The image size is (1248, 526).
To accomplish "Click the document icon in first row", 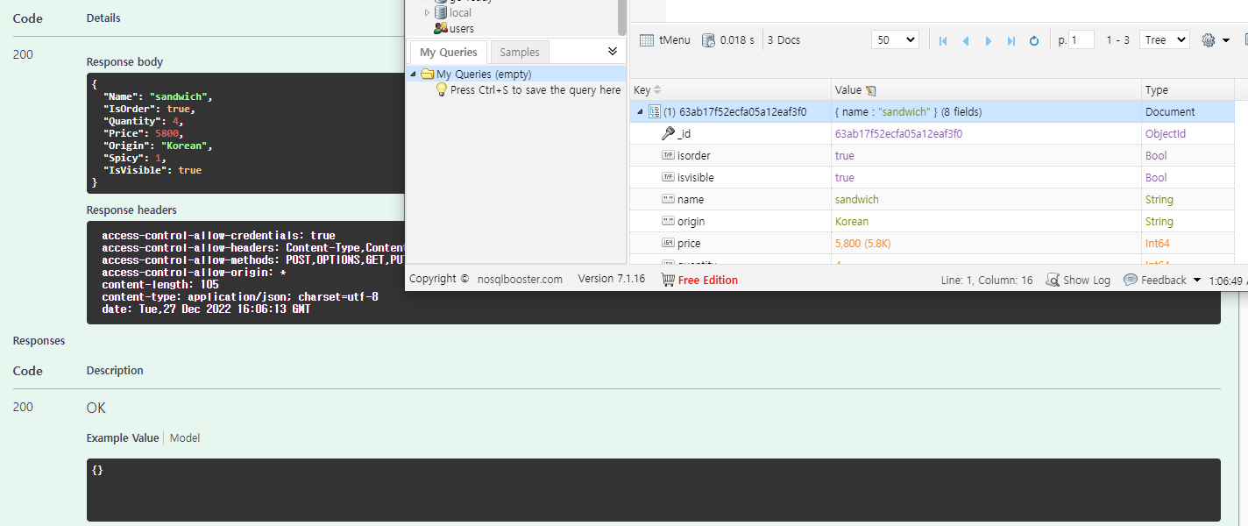I will click(654, 112).
